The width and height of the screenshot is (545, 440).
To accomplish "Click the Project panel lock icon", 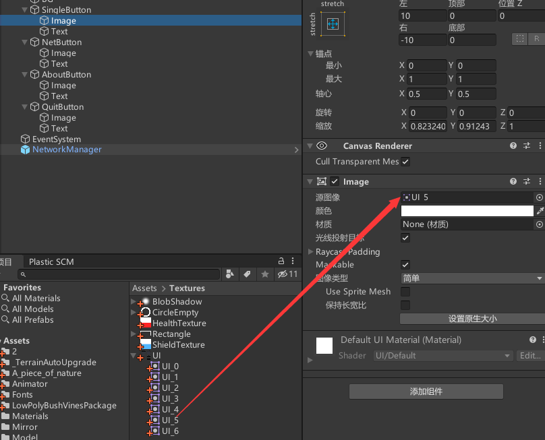I will pos(281,261).
